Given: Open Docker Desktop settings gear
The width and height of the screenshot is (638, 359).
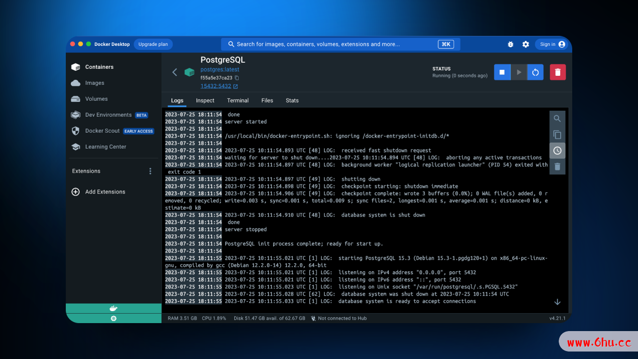Looking at the screenshot, I should (525, 44).
